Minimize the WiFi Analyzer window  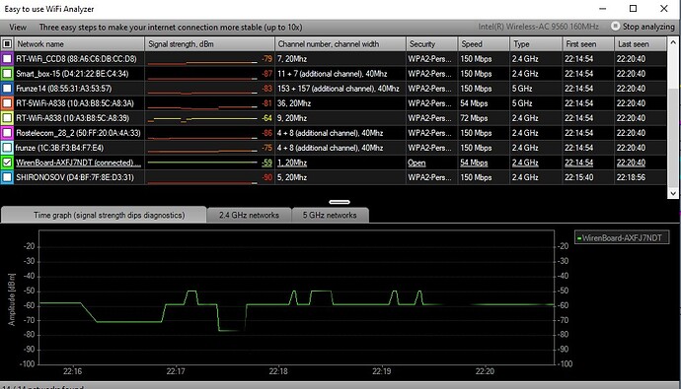(x=602, y=9)
